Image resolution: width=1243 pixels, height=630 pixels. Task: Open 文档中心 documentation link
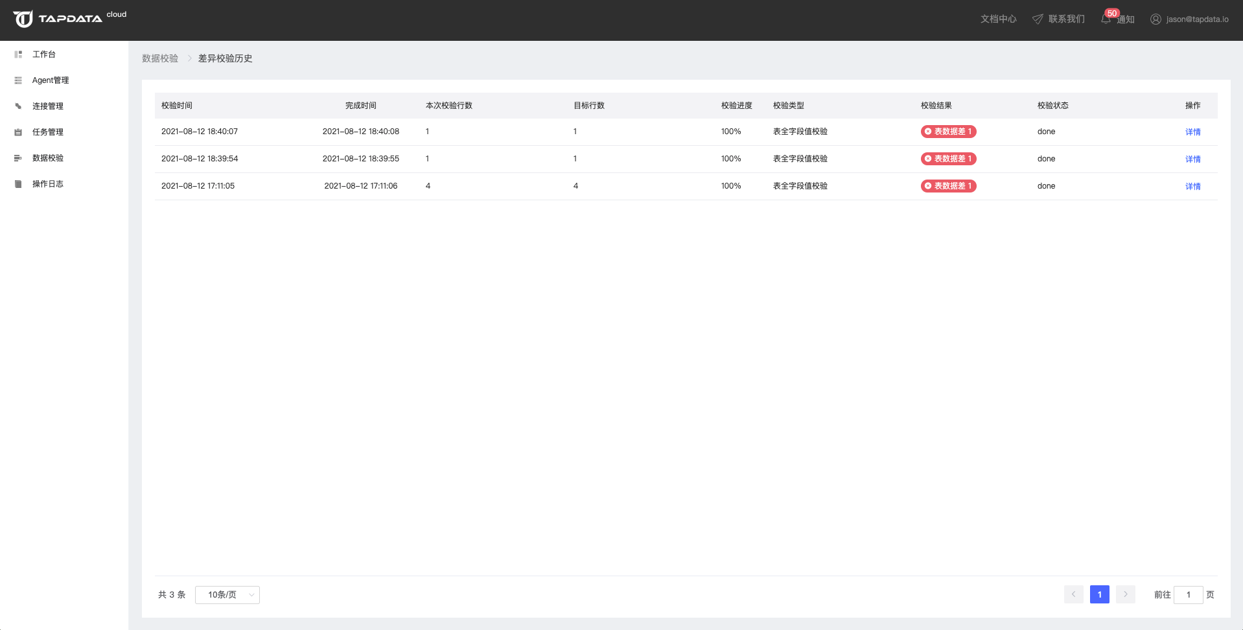tap(998, 19)
